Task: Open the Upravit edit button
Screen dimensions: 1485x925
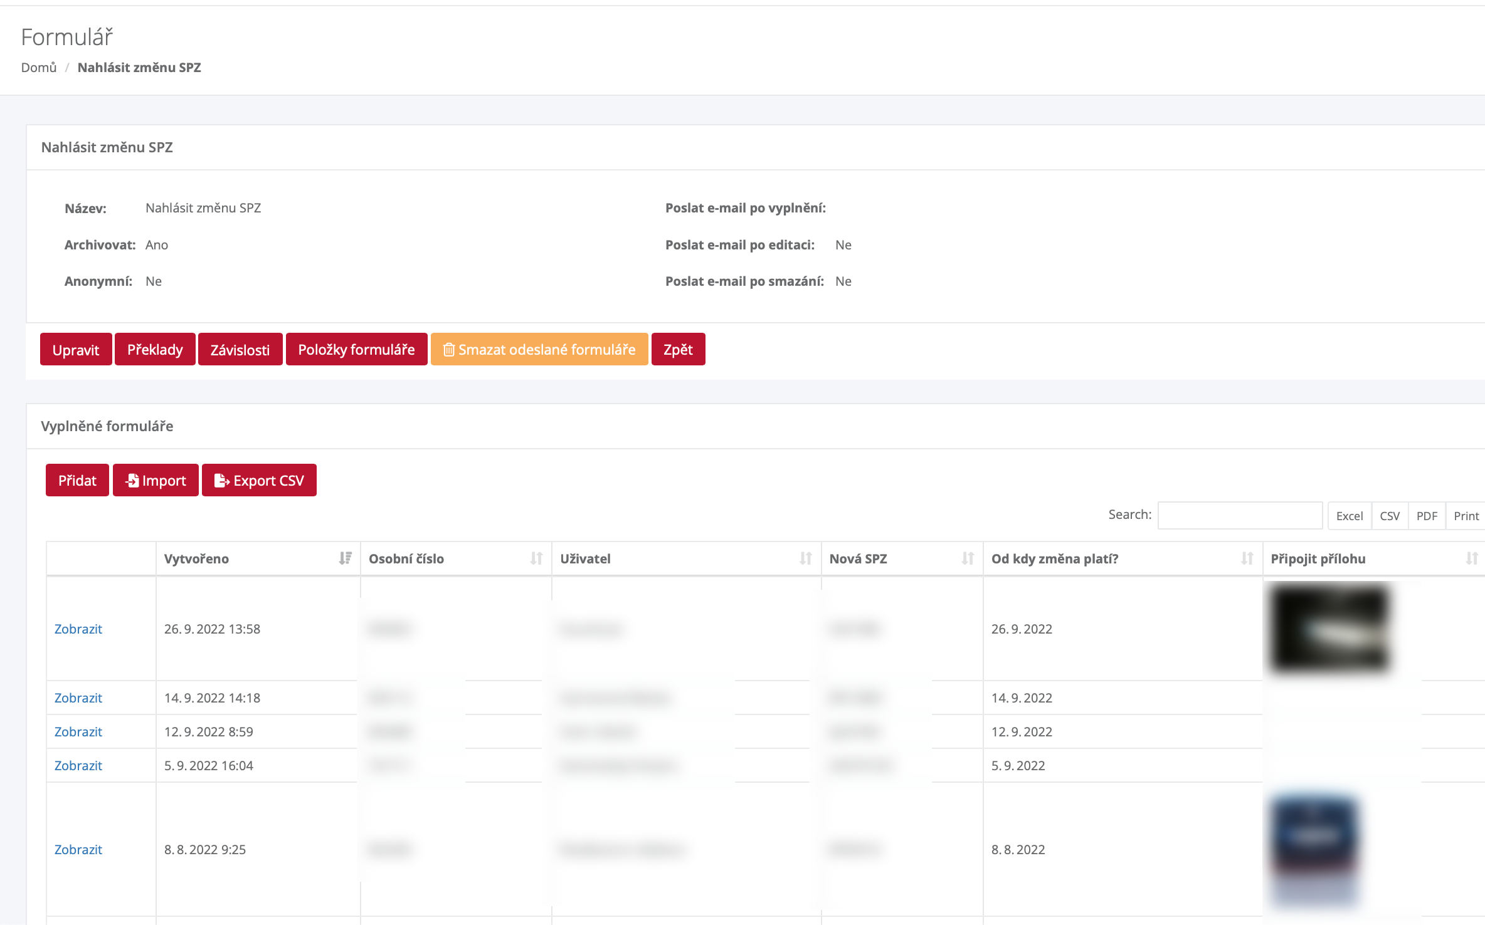Action: click(x=76, y=350)
